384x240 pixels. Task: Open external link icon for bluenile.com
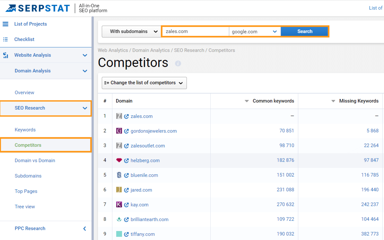(x=127, y=175)
